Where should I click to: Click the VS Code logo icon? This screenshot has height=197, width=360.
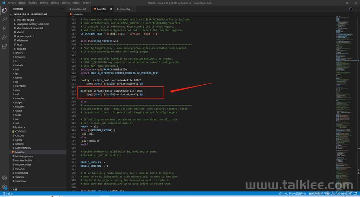tap(3, 3)
